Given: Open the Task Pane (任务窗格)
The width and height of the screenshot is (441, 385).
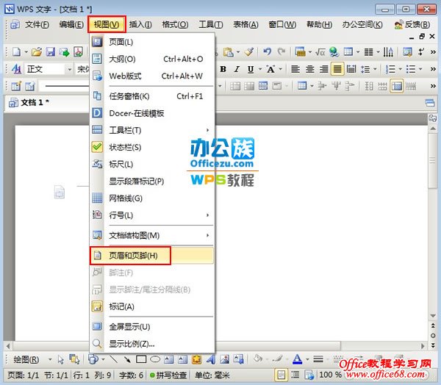Looking at the screenshot, I should (x=152, y=96).
